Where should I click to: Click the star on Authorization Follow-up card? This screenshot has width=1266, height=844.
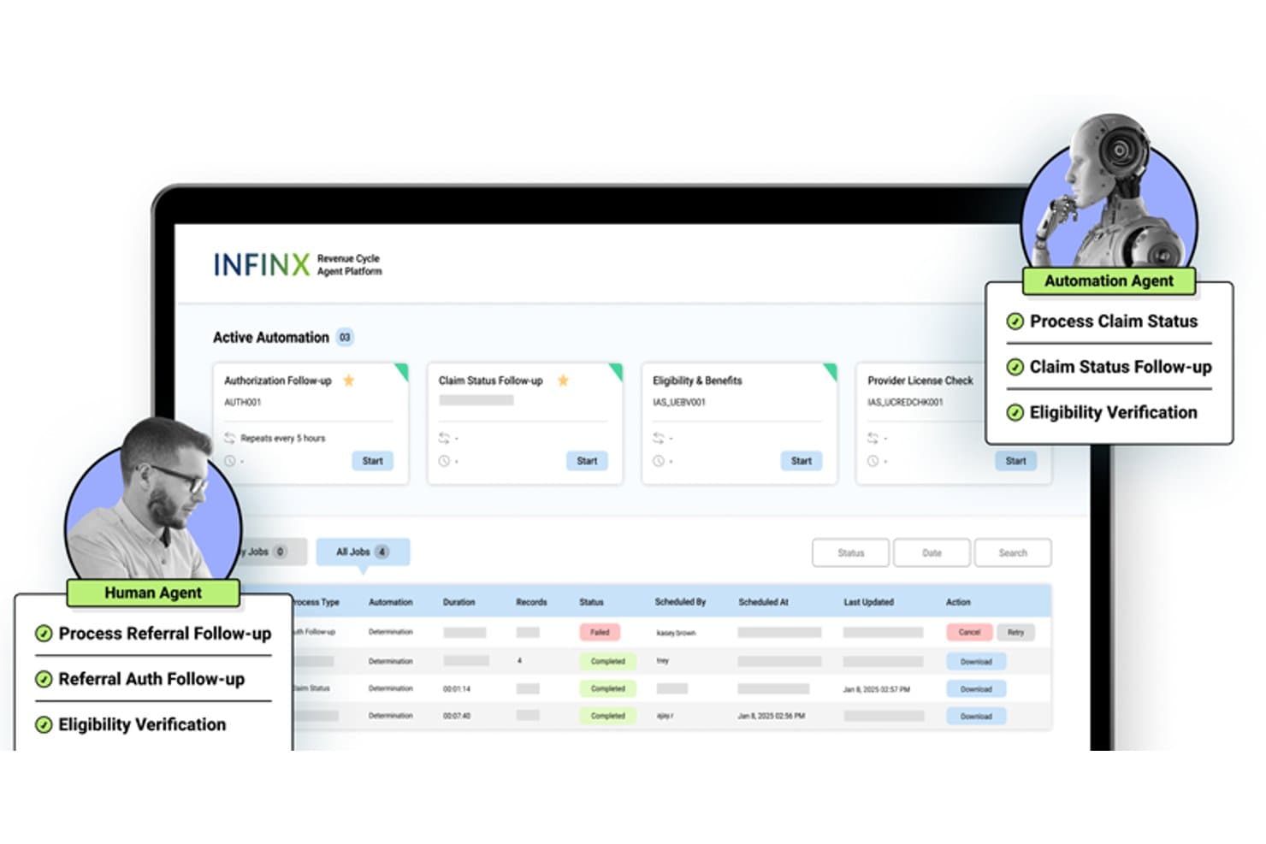coord(349,381)
